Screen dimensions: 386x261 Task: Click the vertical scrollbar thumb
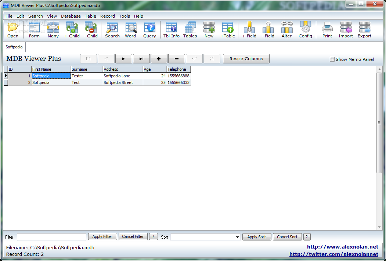point(379,123)
